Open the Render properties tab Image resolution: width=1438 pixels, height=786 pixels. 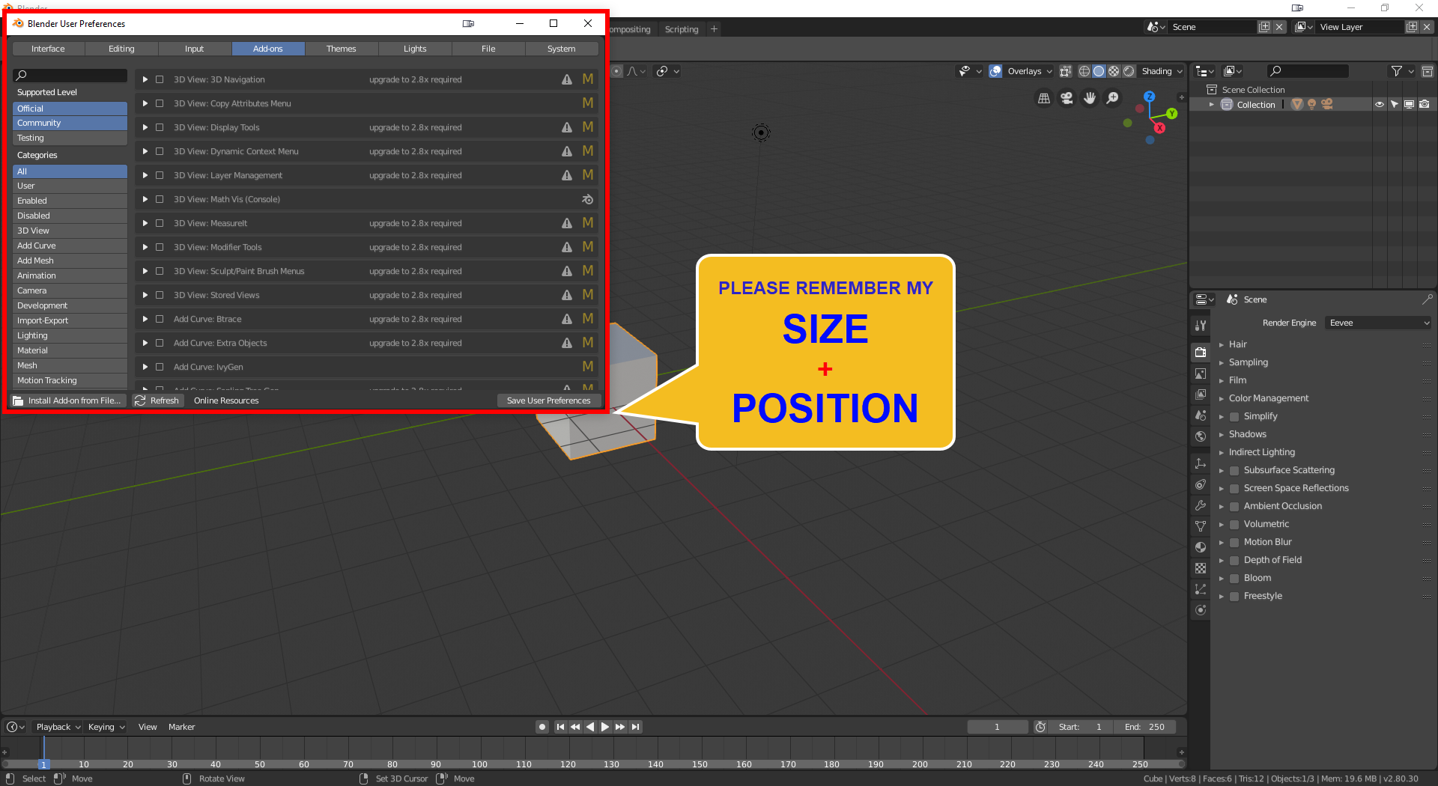[1201, 353]
